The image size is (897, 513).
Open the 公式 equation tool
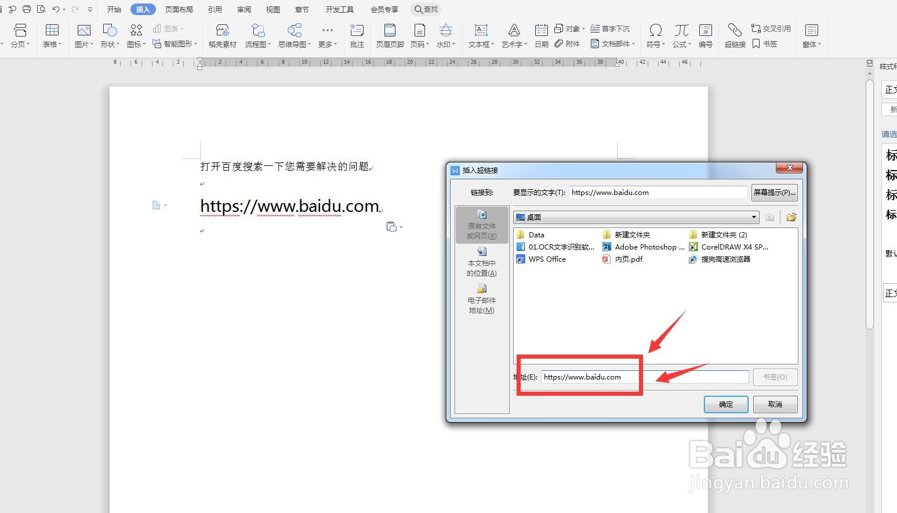click(682, 35)
